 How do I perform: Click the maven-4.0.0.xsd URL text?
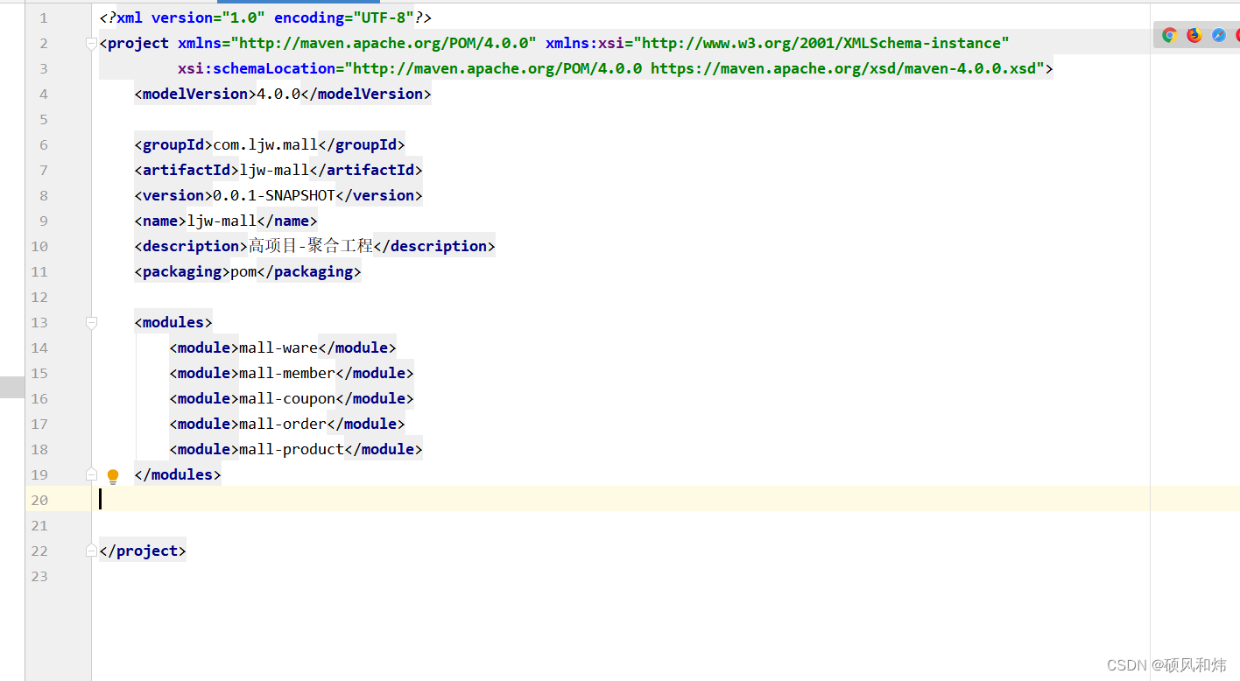click(x=843, y=68)
